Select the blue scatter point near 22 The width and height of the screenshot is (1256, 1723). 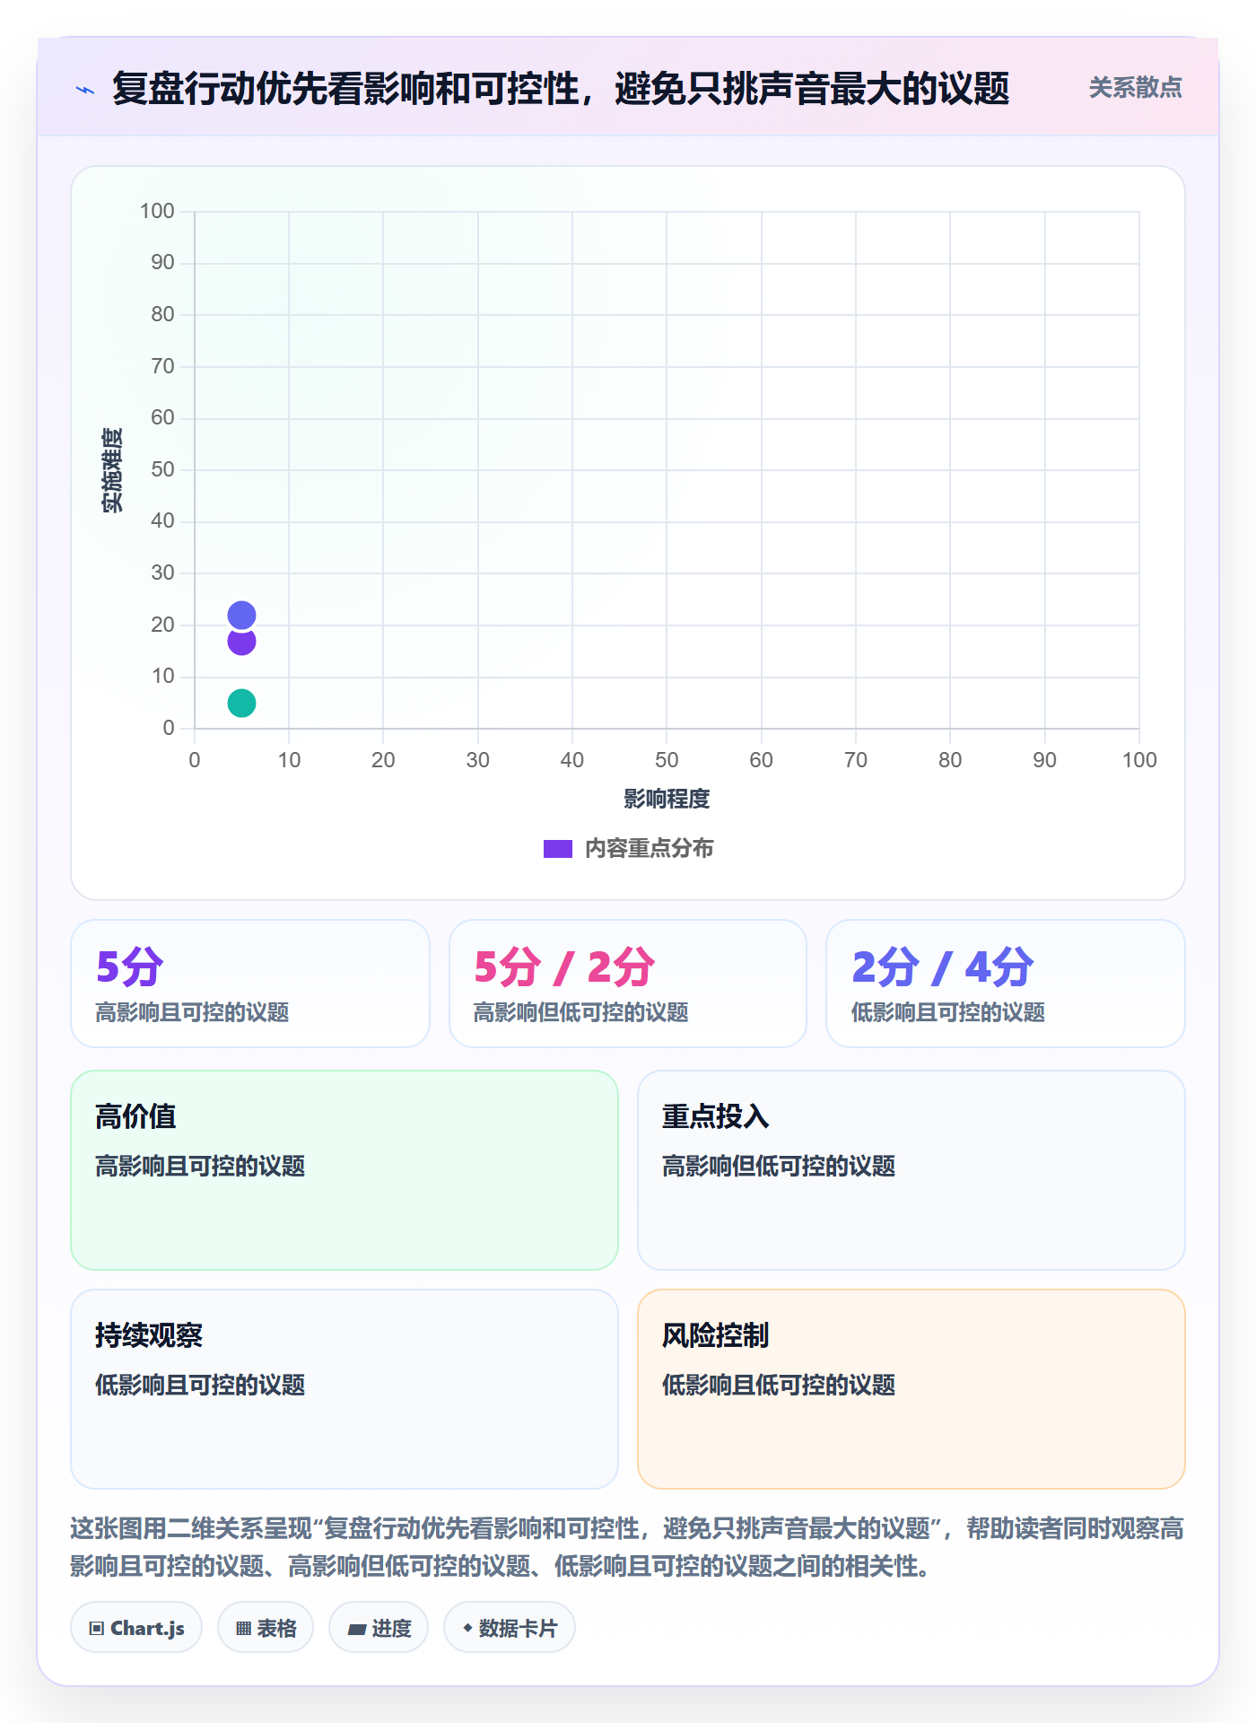(241, 615)
